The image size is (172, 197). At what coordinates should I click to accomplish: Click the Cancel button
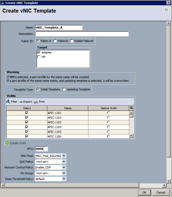coord(161,193)
